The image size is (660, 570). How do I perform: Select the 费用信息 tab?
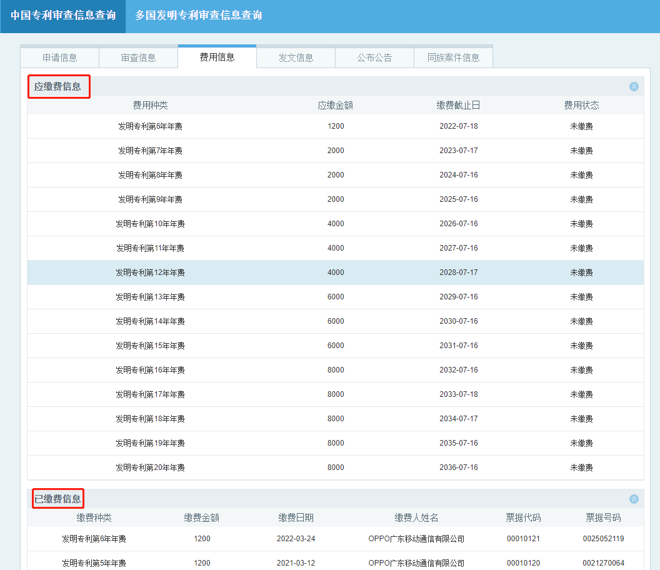(217, 57)
